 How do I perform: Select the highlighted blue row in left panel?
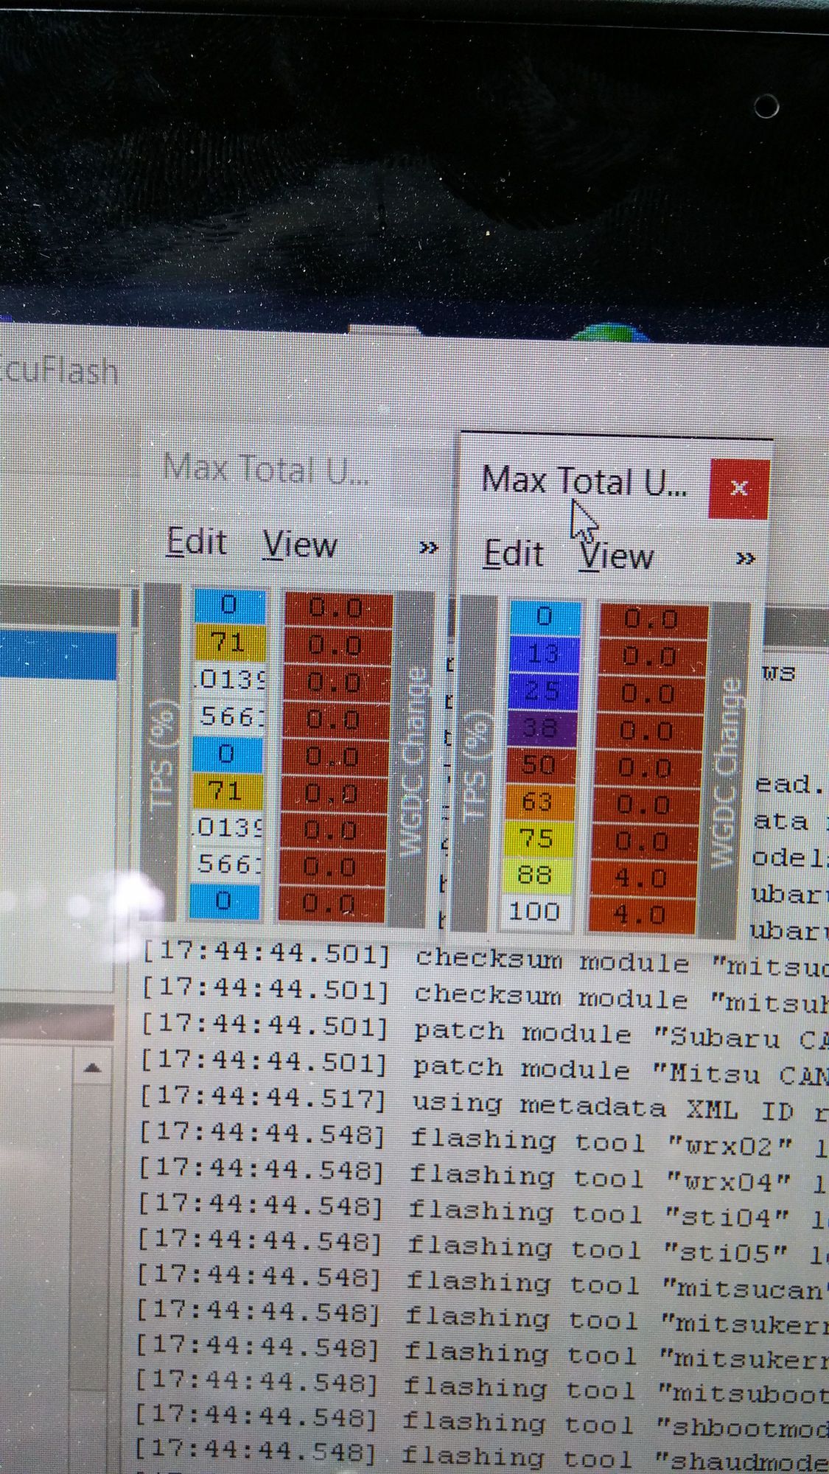(59, 655)
